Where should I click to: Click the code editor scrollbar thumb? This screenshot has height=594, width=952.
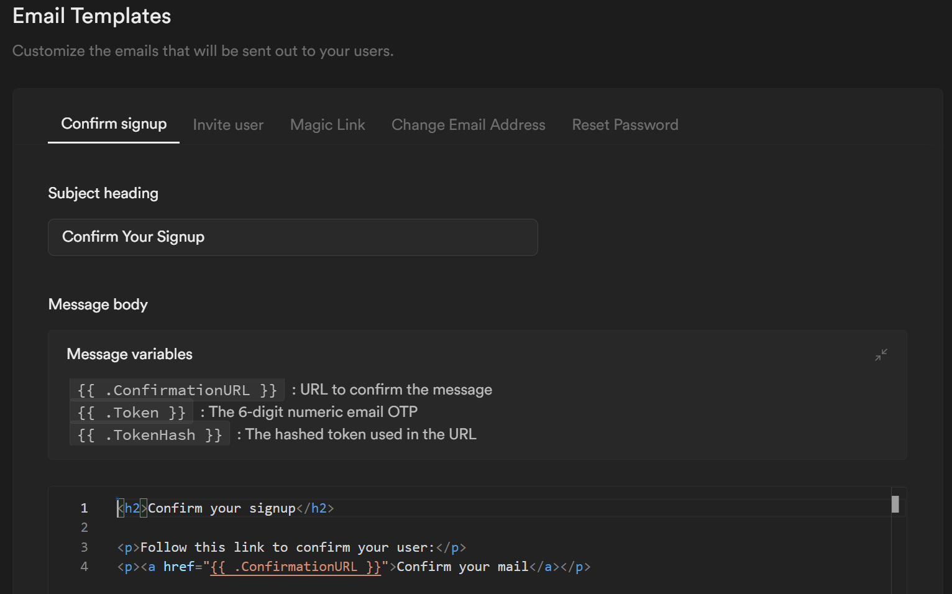(x=895, y=504)
